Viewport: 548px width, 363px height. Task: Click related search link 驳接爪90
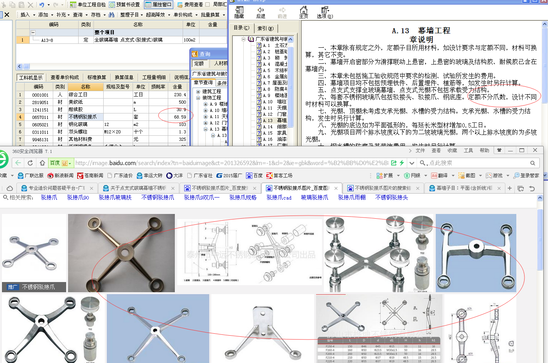click(x=78, y=198)
